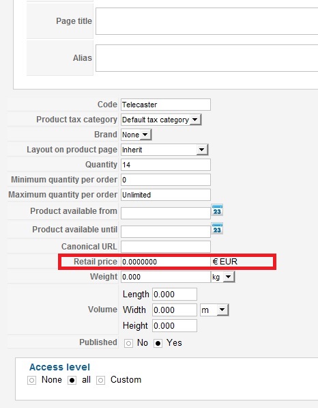This screenshot has height=408, width=318.
Task: Select Published Yes radio button
Action: coord(158,343)
